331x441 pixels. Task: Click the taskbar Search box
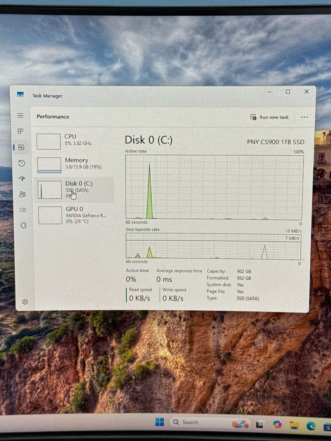click(210, 422)
